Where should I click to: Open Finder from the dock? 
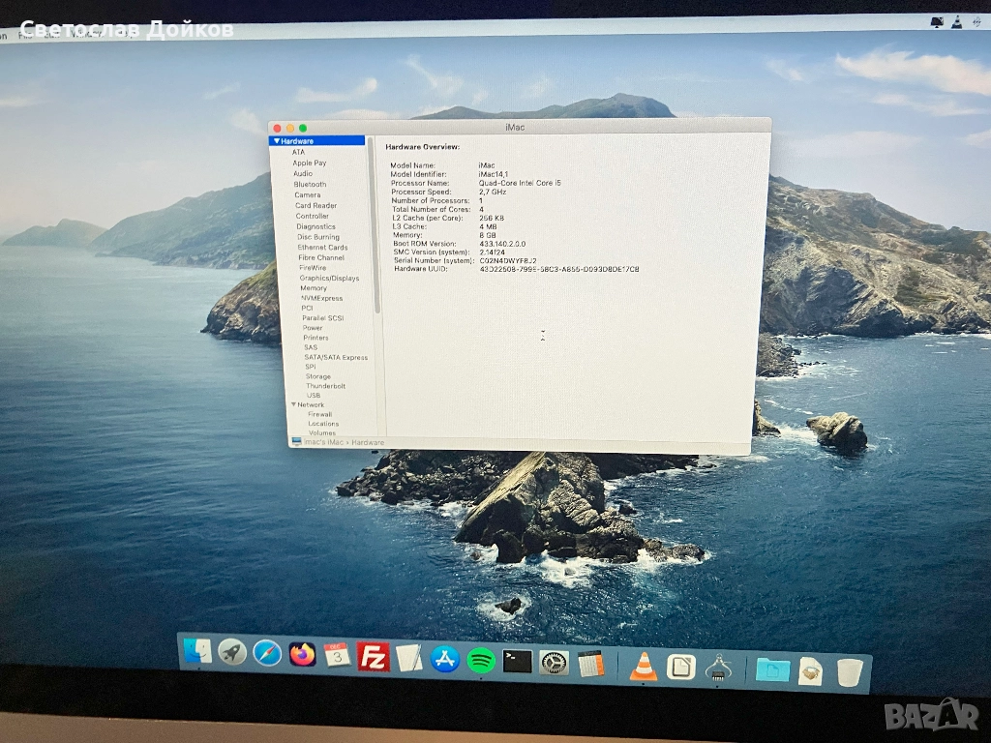197,651
